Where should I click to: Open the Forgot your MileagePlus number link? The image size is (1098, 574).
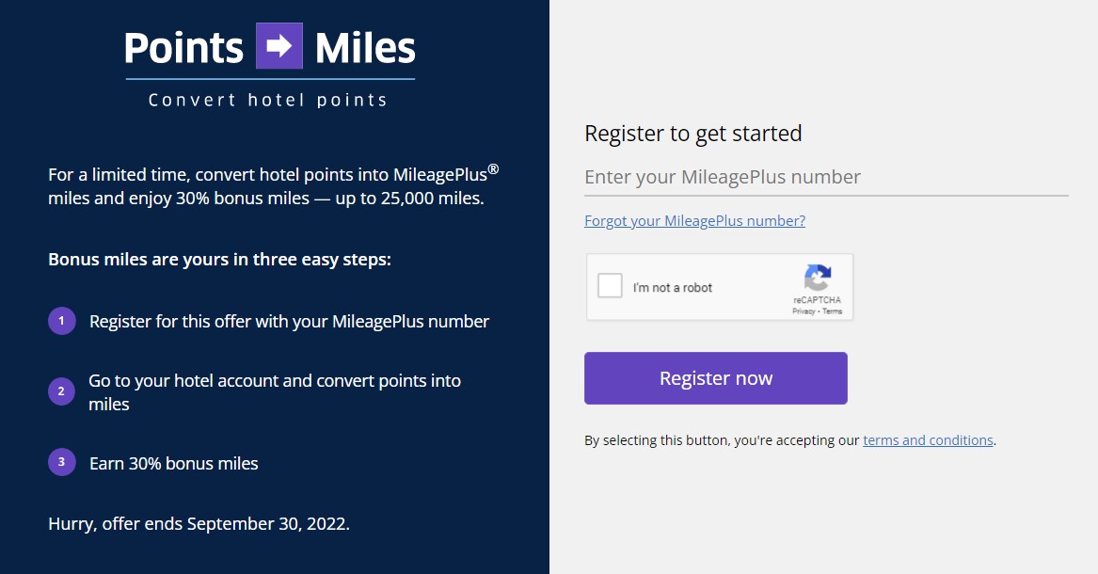(694, 221)
